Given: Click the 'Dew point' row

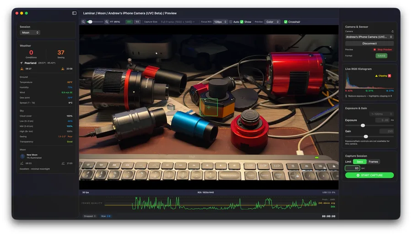Looking at the screenshot, I should [x=46, y=97].
